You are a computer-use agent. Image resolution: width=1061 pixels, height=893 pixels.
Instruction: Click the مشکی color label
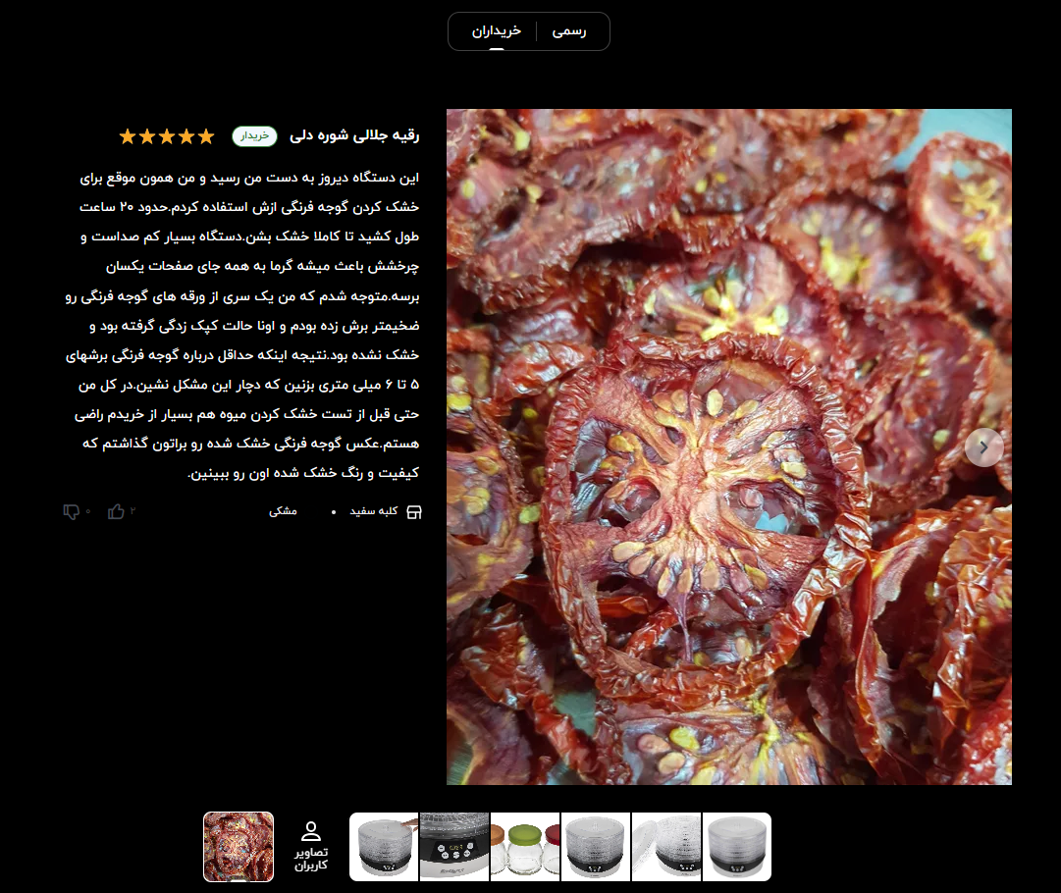pos(283,511)
